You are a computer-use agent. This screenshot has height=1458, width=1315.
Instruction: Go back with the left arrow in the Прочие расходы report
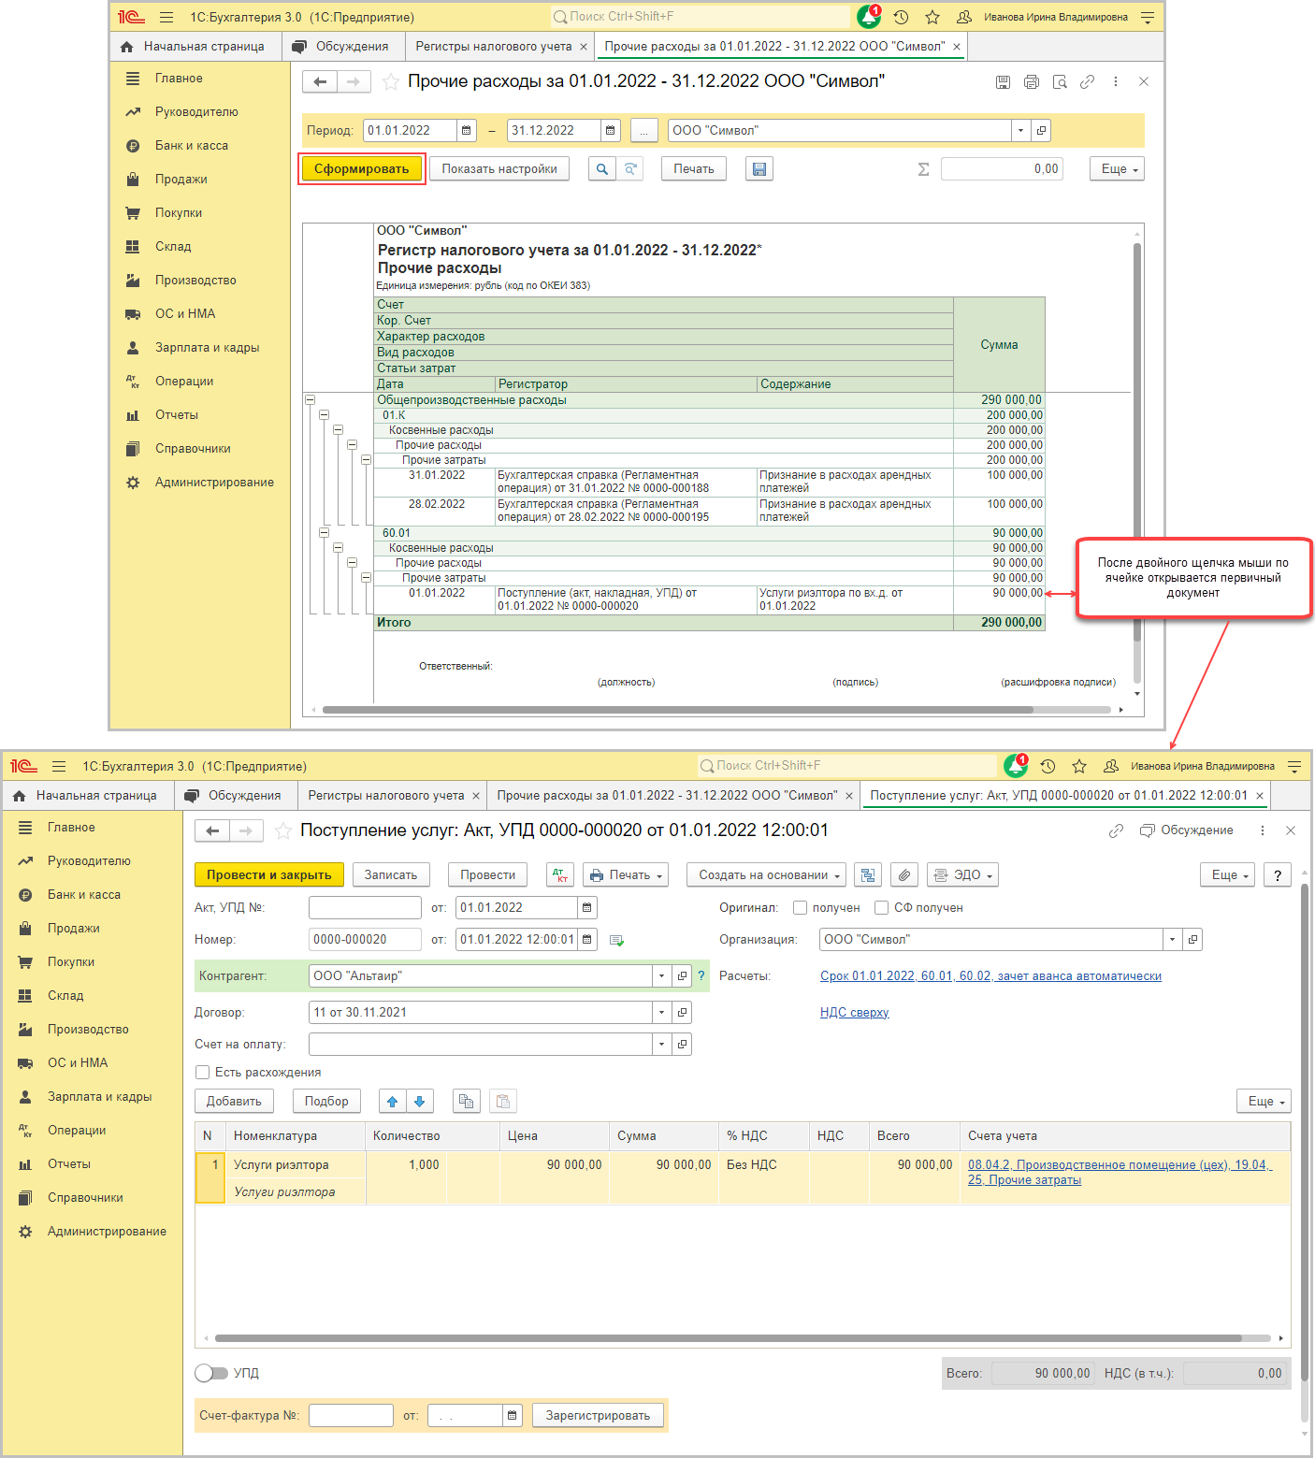click(320, 82)
